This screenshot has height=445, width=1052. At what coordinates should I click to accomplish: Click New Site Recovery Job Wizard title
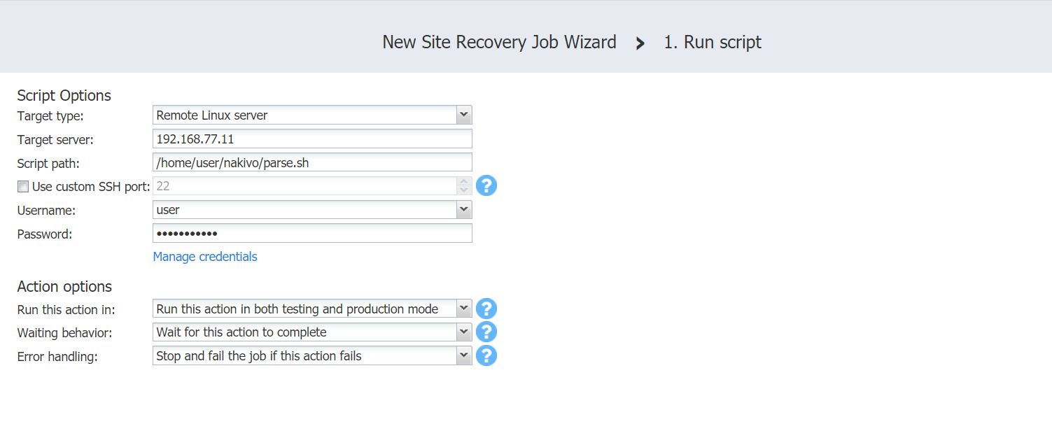click(x=499, y=43)
